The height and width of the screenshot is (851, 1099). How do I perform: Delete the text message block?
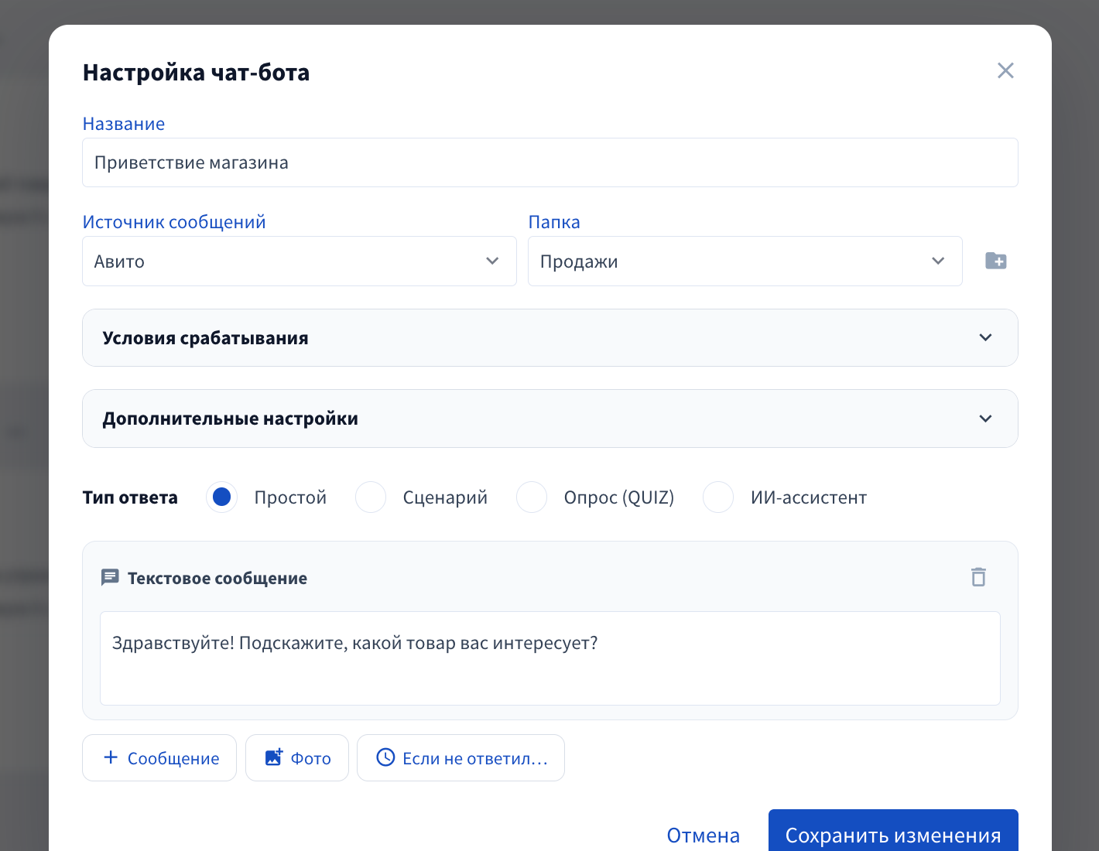[978, 577]
